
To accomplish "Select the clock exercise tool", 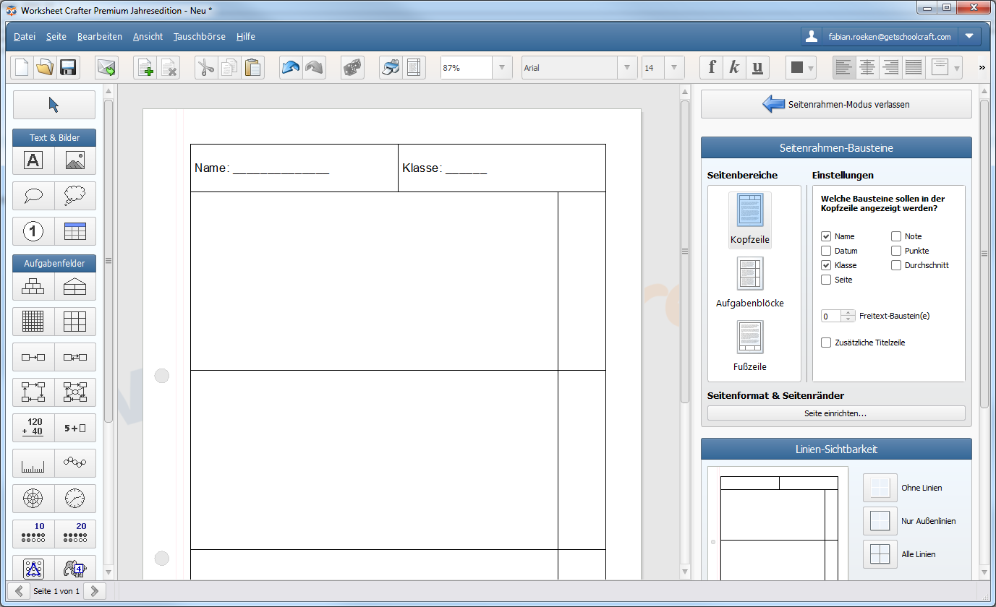I will pos(75,498).
